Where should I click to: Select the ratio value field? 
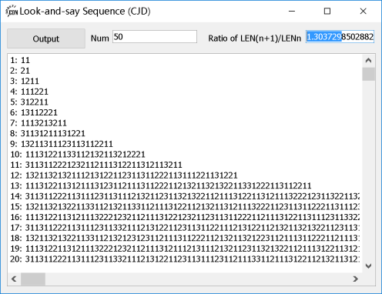pos(340,37)
